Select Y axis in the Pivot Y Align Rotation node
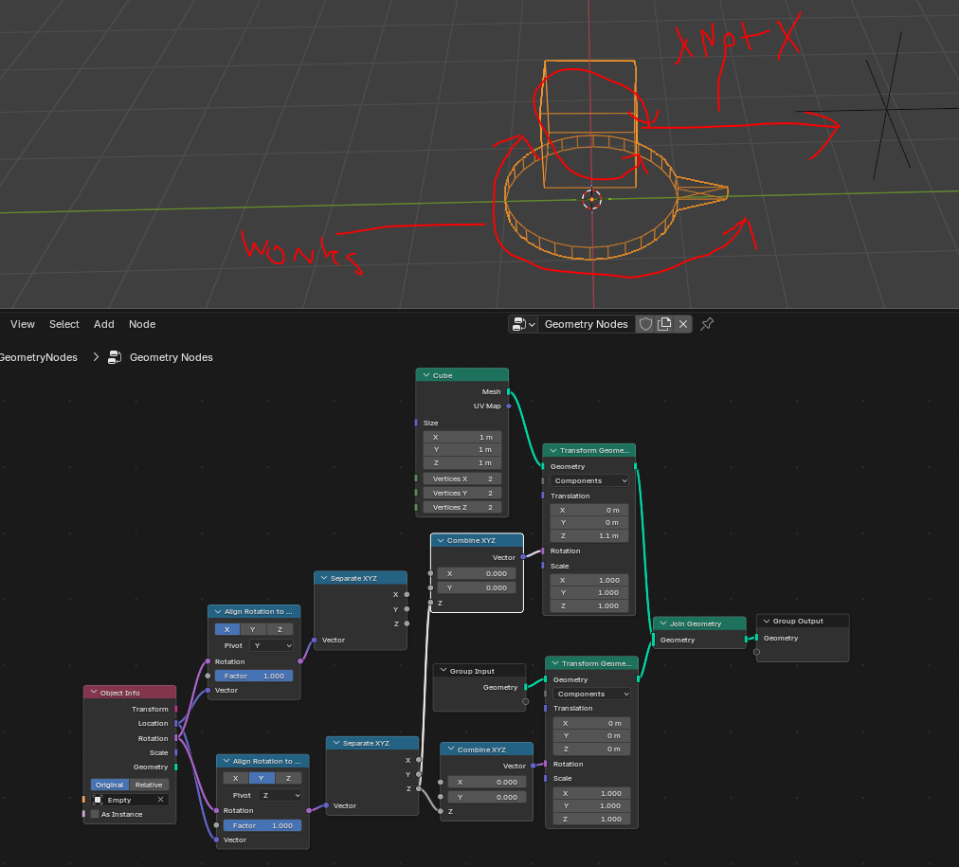This screenshot has width=959, height=867. pyautogui.click(x=253, y=629)
